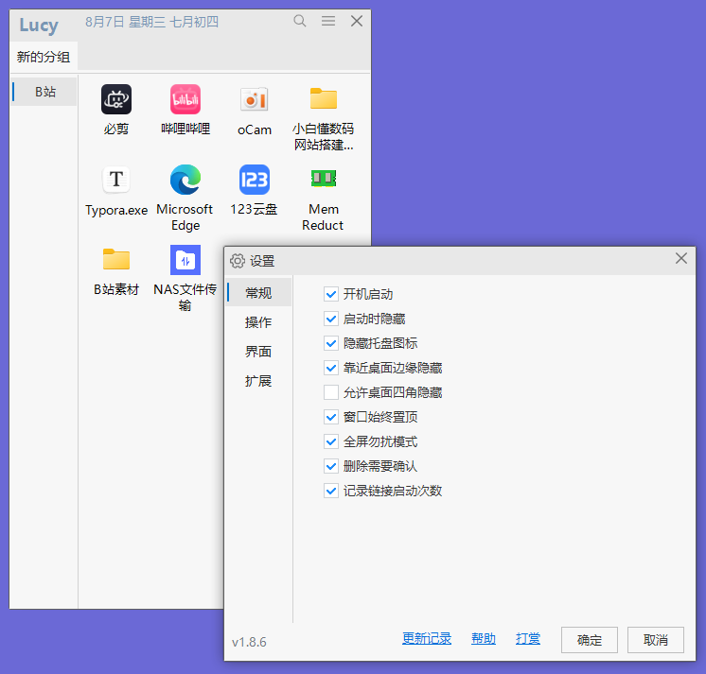This screenshot has height=674, width=706.
Task: Launch the NAS文件传输 shortcut
Action: (x=185, y=260)
